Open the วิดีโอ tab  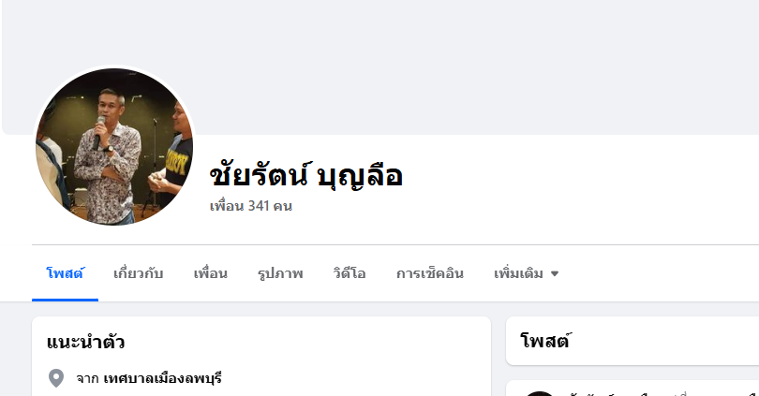350,273
